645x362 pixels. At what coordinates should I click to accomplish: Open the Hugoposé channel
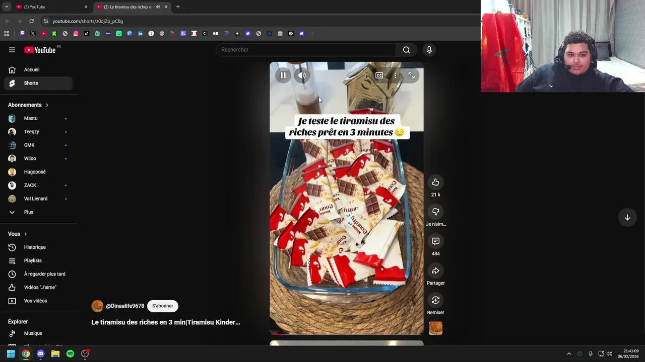(38, 172)
